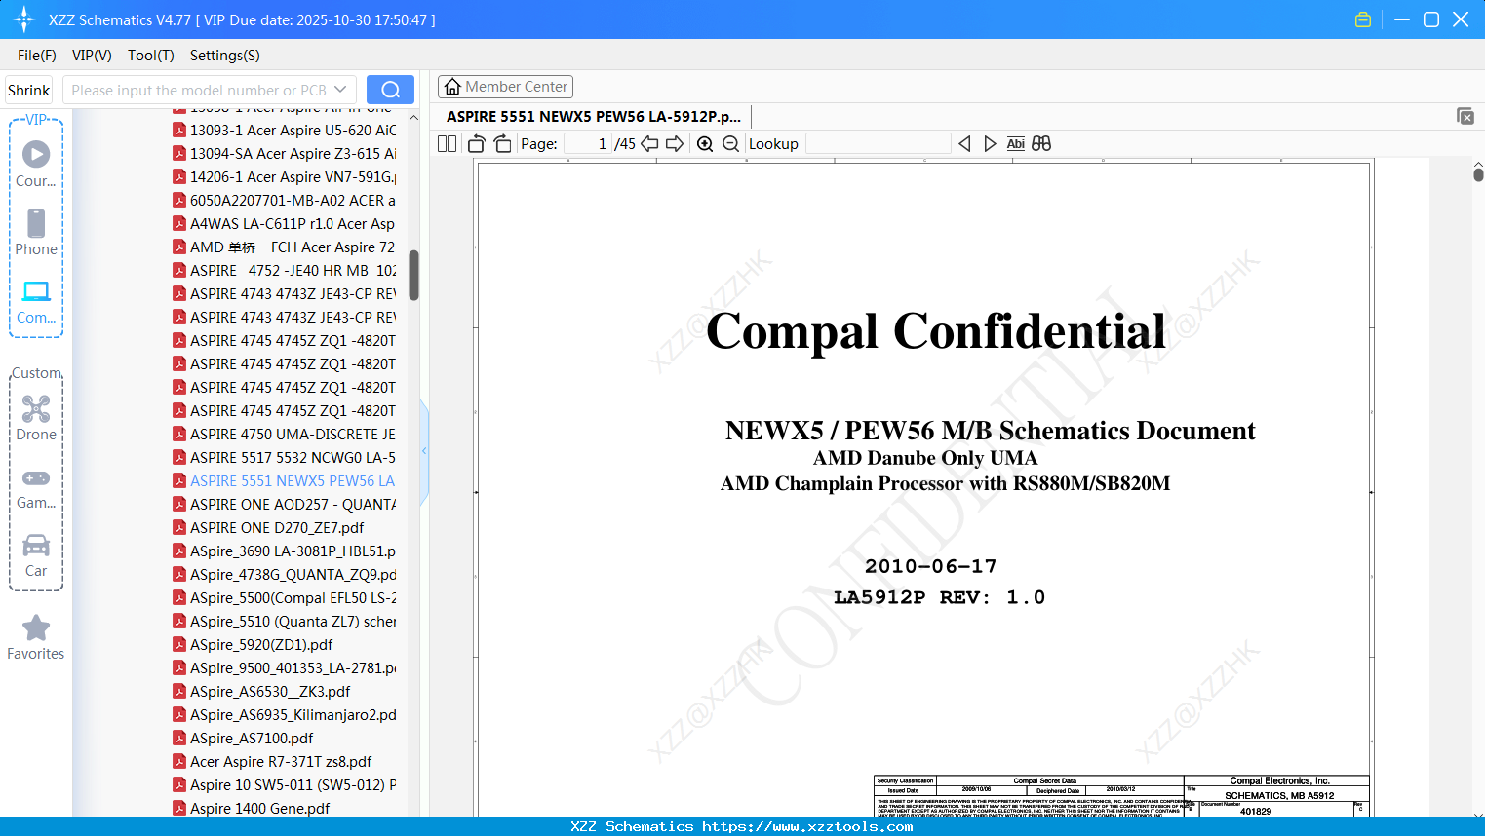Open 14206-1 Acer Aspire VN7-591G file
Screen dimensions: 1485x836
coord(293,176)
